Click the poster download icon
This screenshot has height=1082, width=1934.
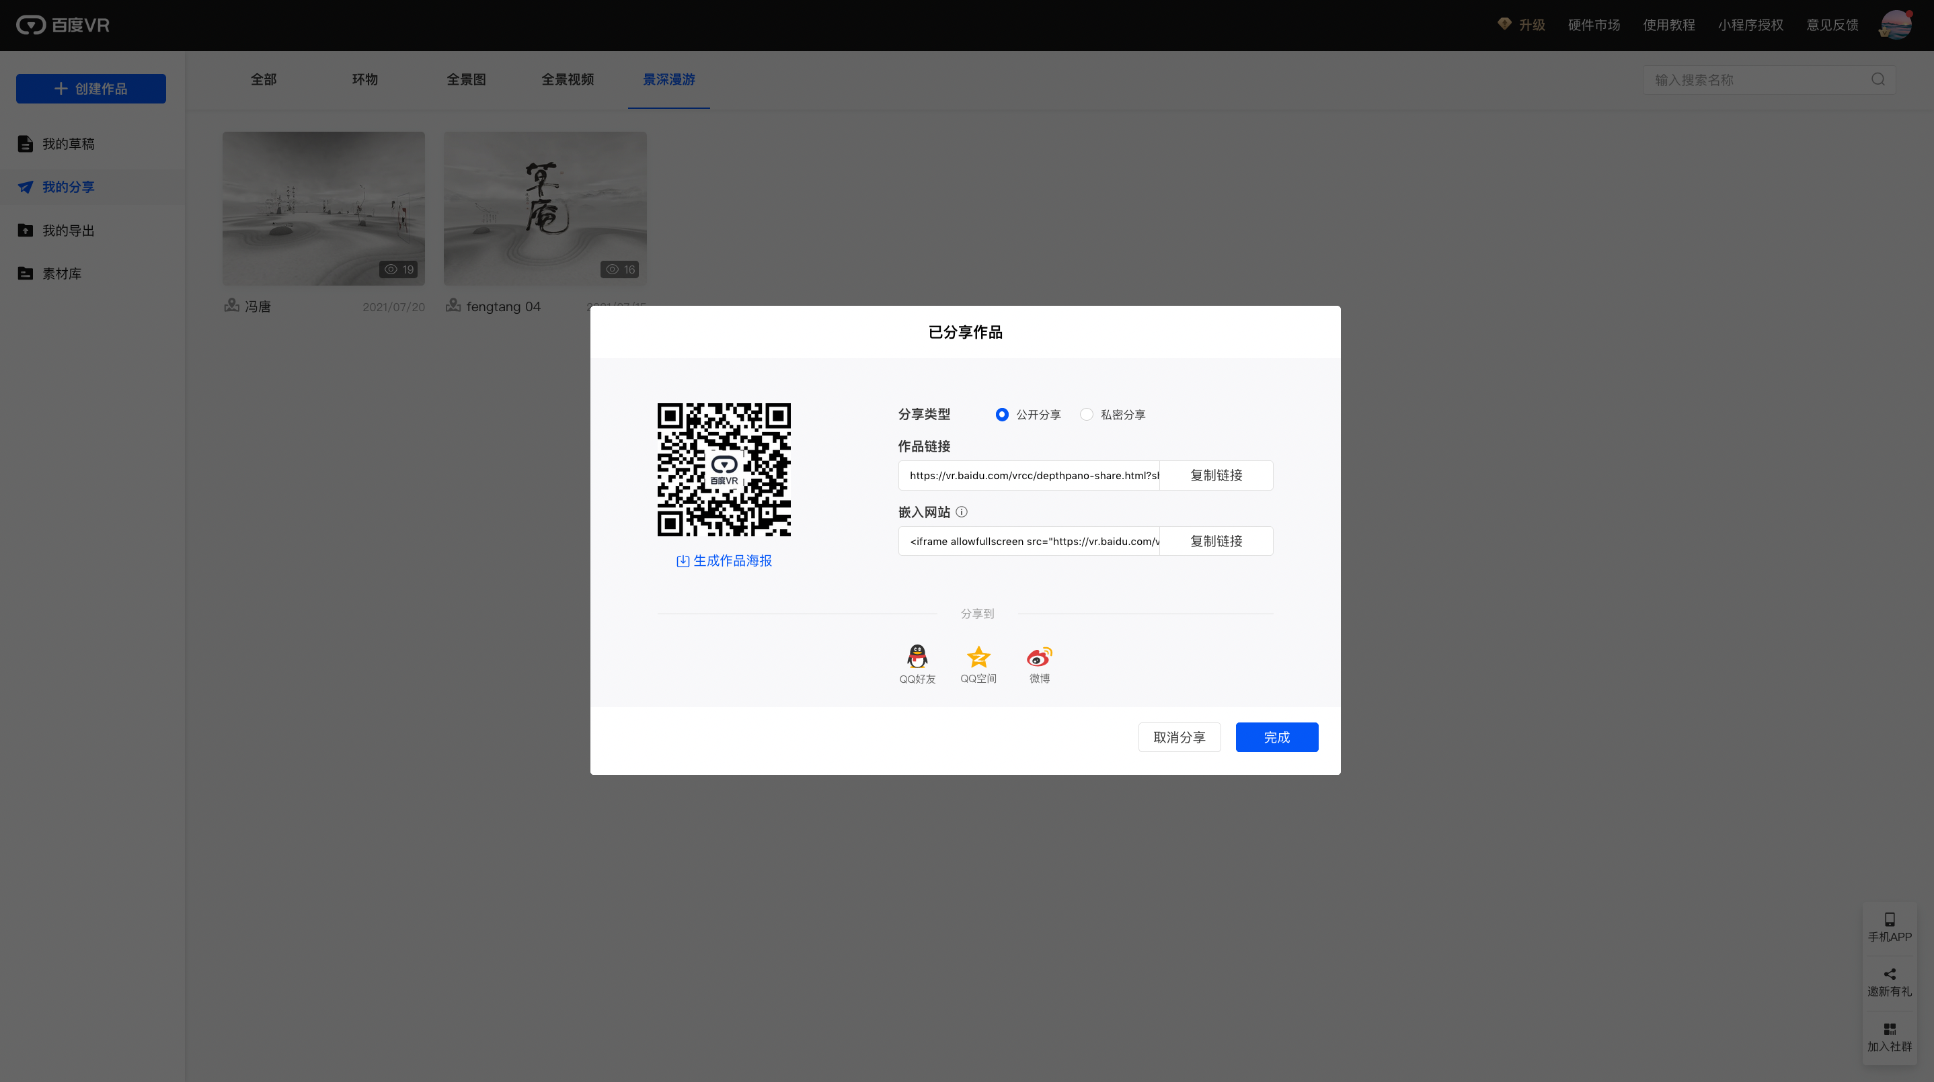coord(683,561)
